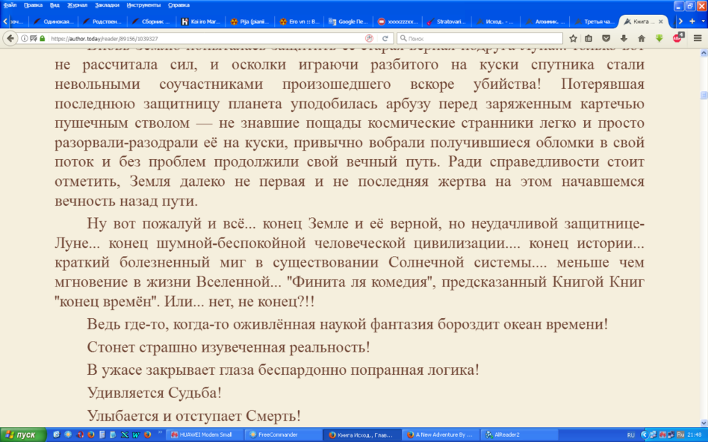Open a new tab with the plus button
The width and height of the screenshot is (708, 442).
click(692, 21)
